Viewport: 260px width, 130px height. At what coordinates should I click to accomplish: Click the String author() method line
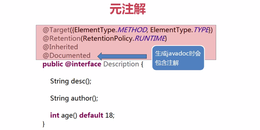[74, 98]
